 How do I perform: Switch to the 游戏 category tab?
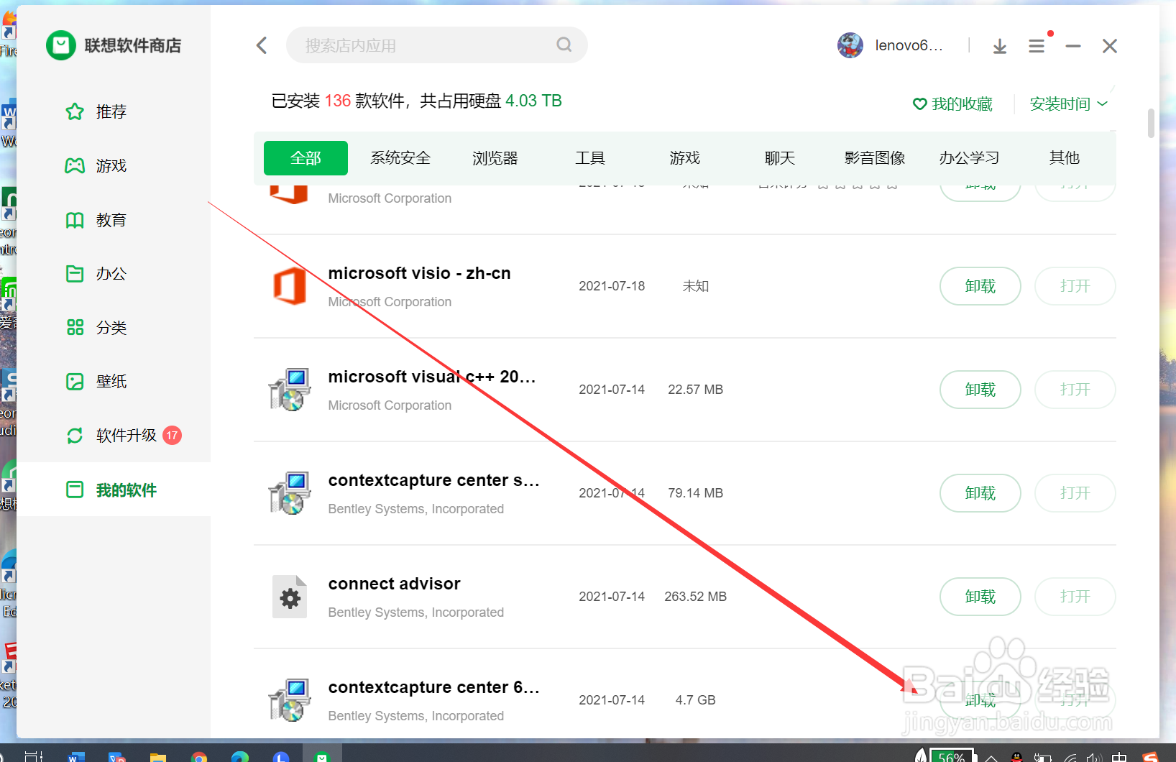(685, 158)
